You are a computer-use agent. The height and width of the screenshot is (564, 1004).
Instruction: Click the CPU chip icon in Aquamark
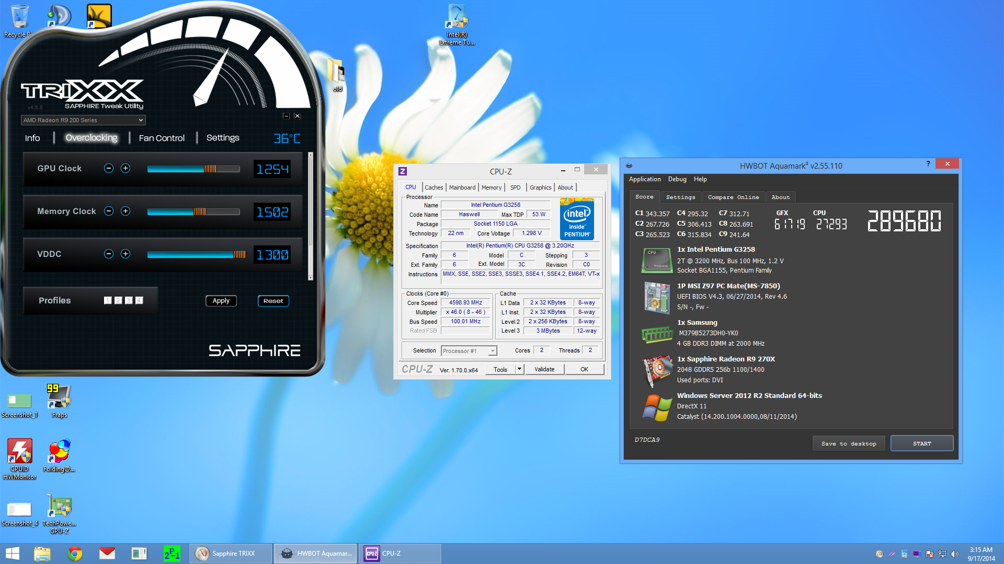(657, 261)
